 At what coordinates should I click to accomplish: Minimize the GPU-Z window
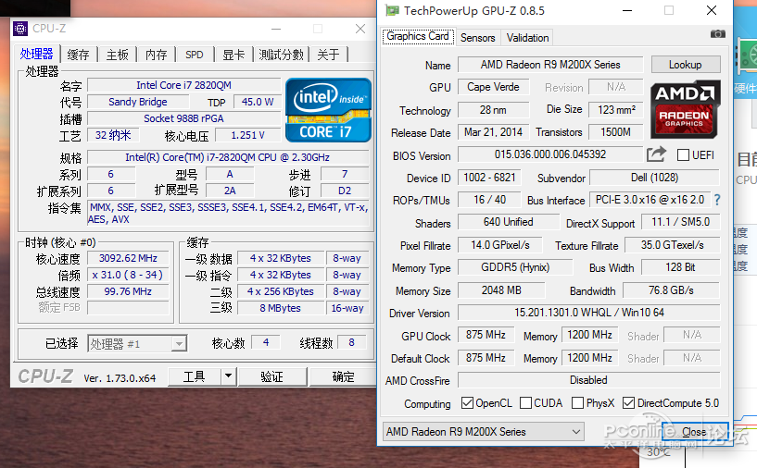pyautogui.click(x=627, y=10)
